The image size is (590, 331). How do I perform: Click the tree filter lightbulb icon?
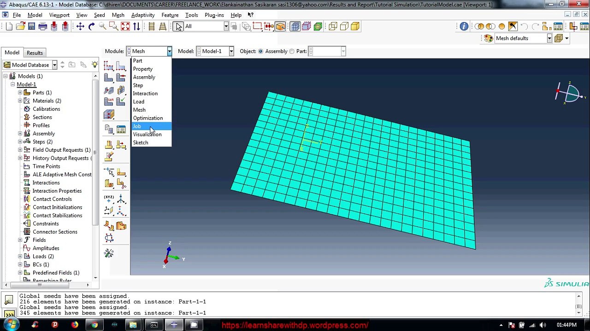point(94,65)
